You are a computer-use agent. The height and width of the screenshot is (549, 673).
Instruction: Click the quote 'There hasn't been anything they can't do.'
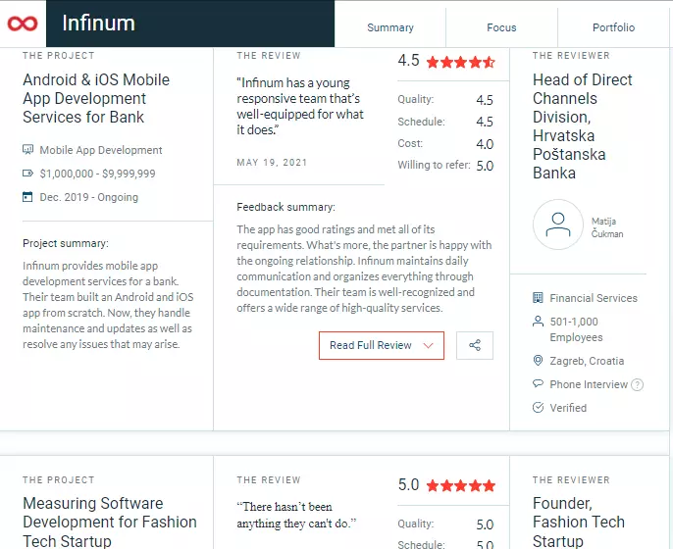(x=296, y=515)
